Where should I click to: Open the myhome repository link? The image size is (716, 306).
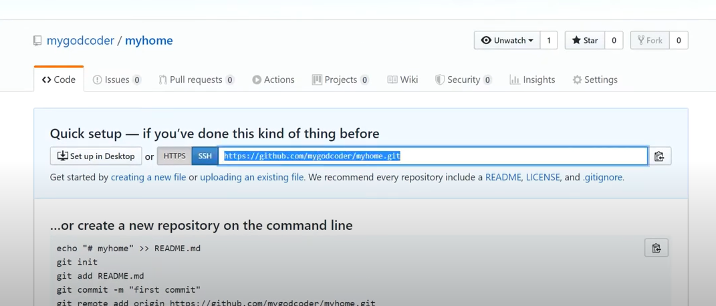149,41
